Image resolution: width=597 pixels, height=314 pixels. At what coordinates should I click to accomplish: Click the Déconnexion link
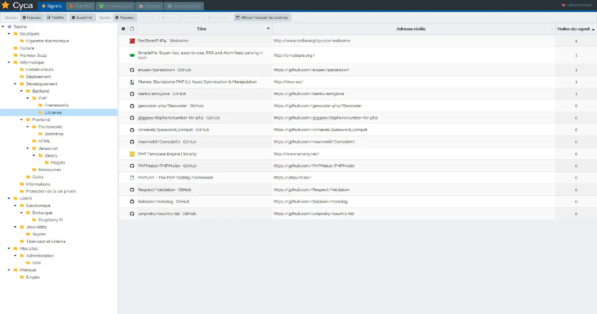coord(577,5)
